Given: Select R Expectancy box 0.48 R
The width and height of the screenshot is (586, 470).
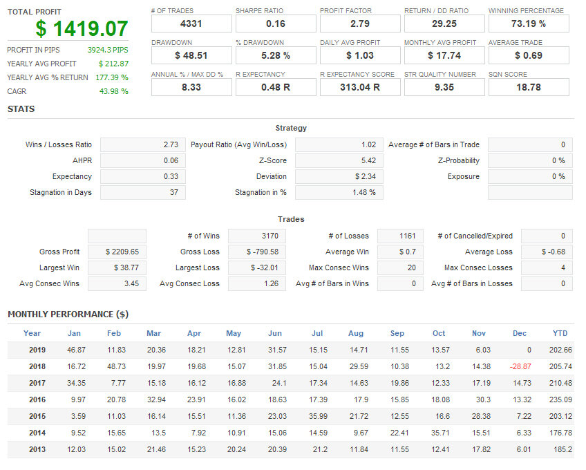Looking at the screenshot, I should pyautogui.click(x=276, y=87).
